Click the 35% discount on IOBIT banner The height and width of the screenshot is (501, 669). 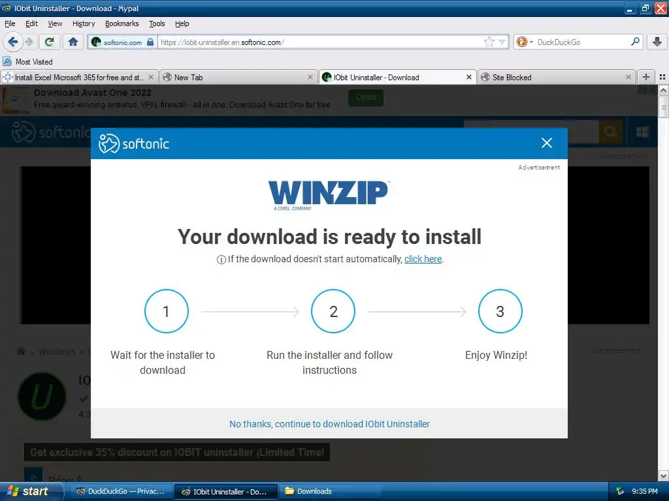tap(177, 452)
